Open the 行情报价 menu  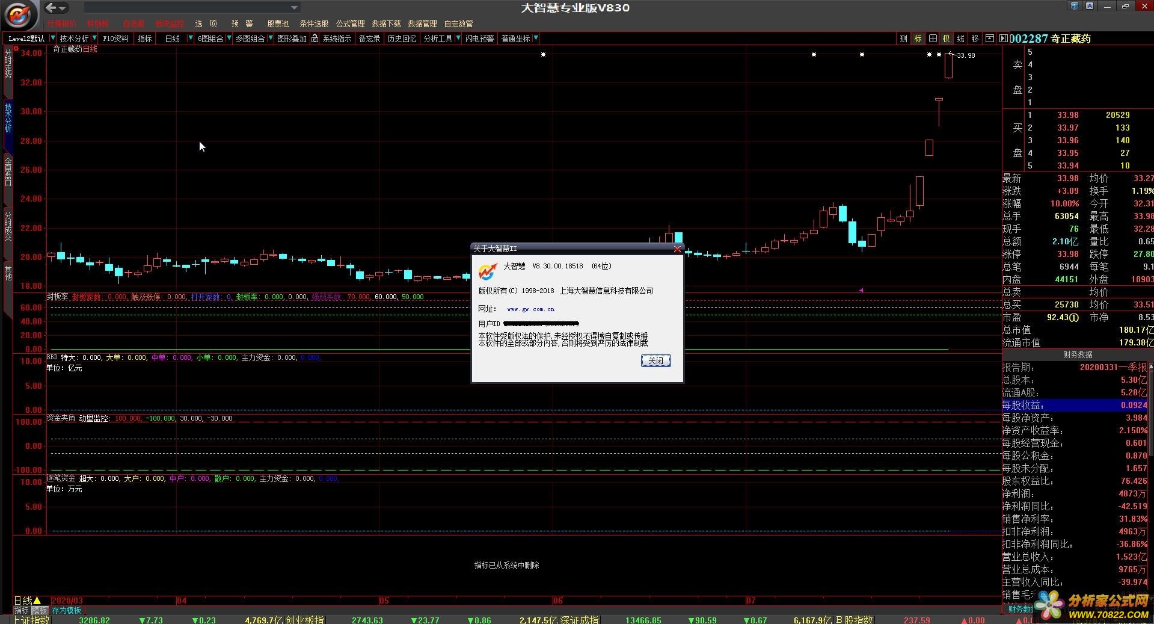(x=62, y=23)
